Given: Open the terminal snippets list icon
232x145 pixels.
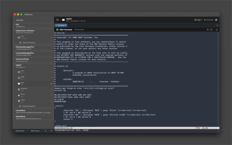Looking at the screenshot, I should [208, 30].
